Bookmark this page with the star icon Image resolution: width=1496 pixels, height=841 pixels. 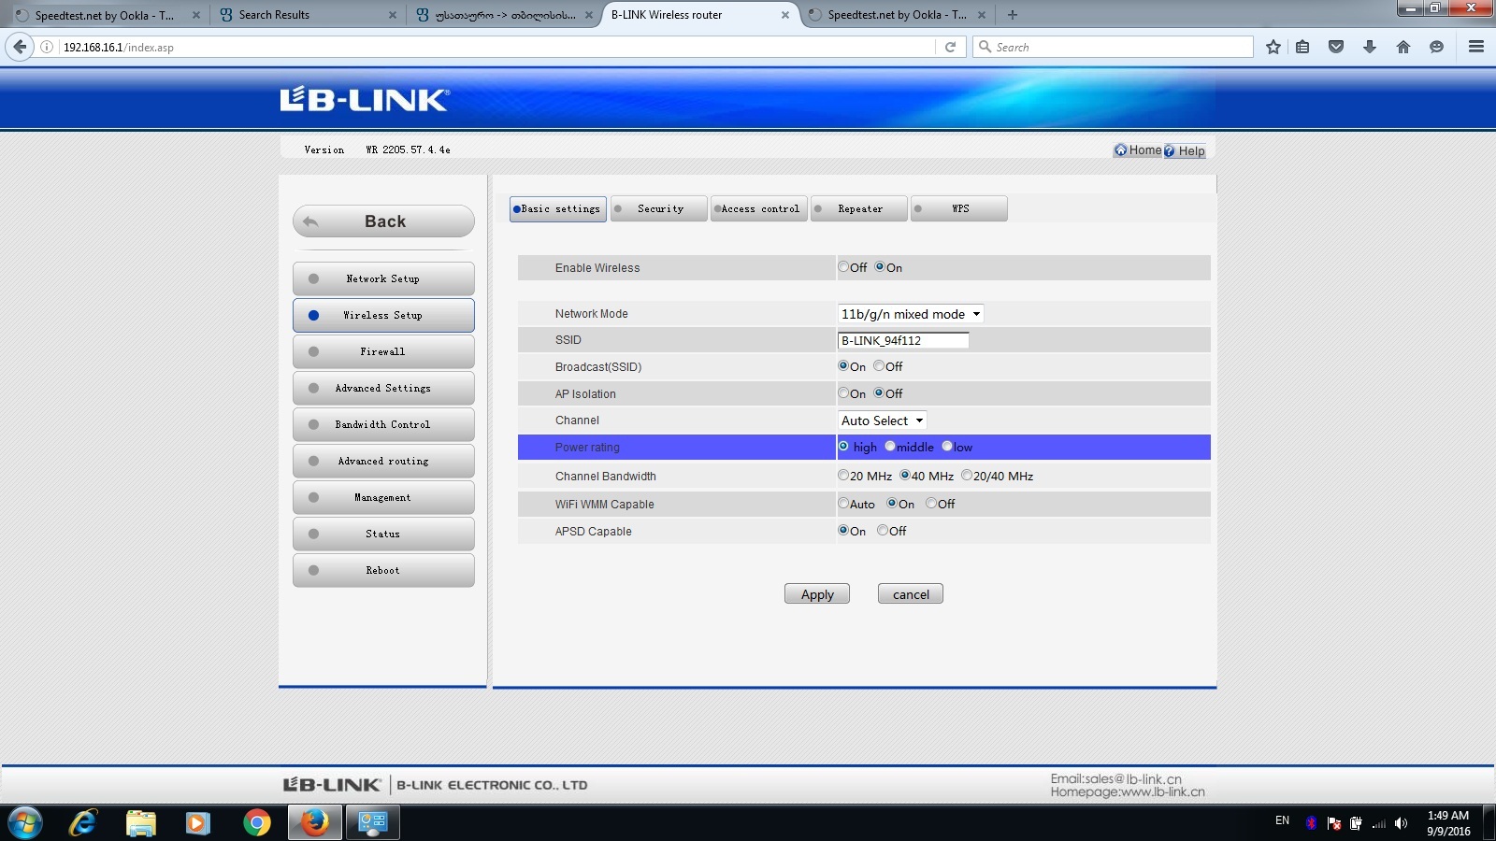(x=1273, y=47)
